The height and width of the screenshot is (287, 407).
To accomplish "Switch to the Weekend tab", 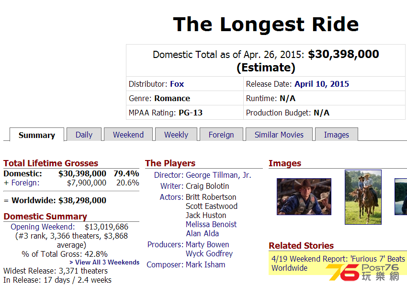I will point(128,135).
